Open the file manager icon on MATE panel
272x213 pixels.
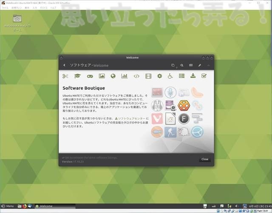click(20, 206)
